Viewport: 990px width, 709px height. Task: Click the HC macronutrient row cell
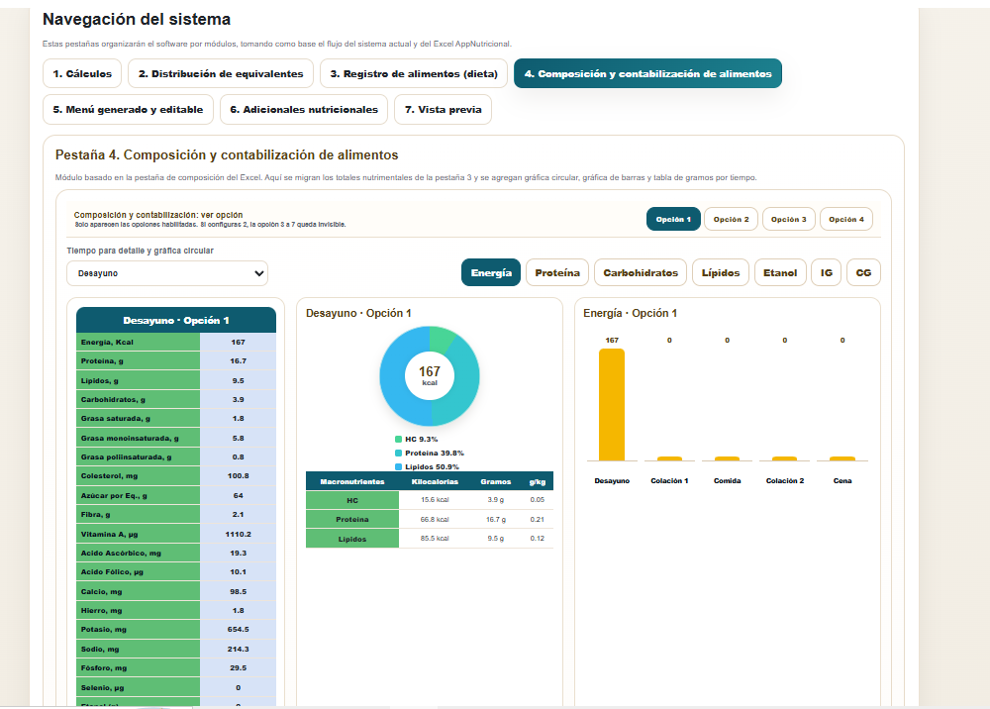pos(352,500)
